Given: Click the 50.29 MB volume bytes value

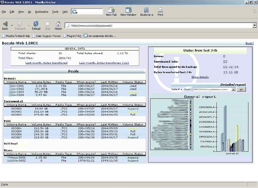Looking at the screenshot, I should point(41,92).
